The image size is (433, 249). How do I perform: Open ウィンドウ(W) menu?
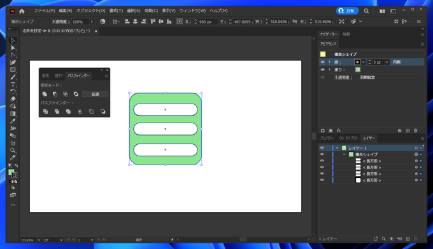pyautogui.click(x=192, y=11)
